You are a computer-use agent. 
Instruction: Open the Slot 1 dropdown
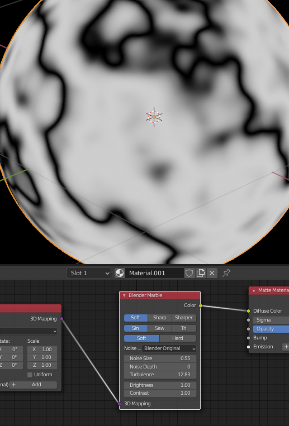pyautogui.click(x=89, y=273)
